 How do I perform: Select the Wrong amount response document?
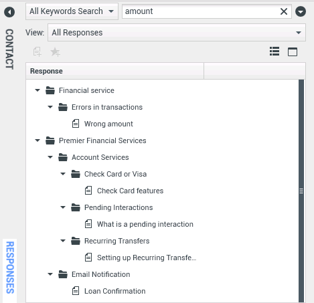pos(108,124)
